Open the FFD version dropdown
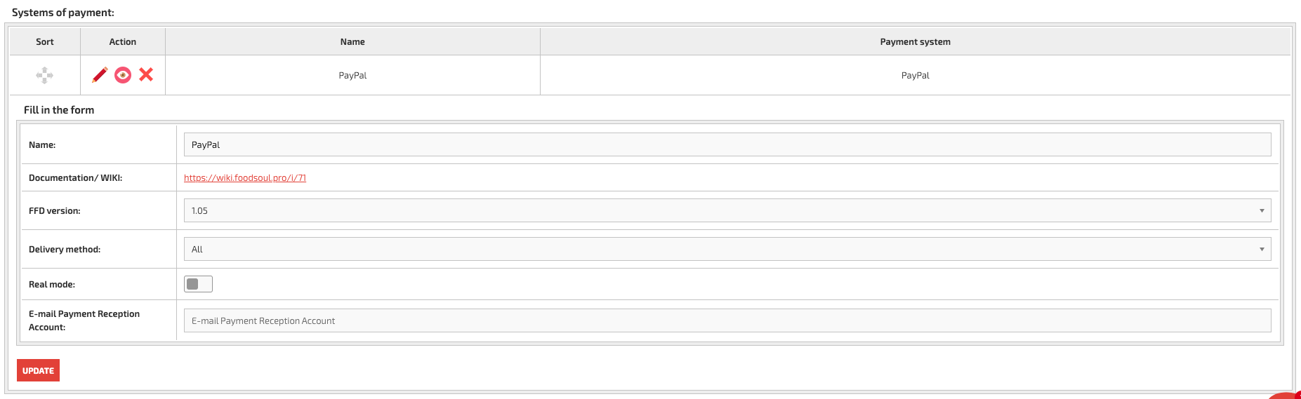This screenshot has height=399, width=1301. pos(727,210)
